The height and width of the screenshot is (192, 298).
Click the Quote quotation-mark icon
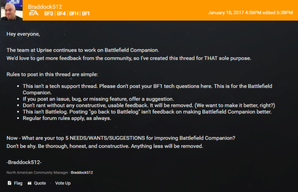(30, 183)
